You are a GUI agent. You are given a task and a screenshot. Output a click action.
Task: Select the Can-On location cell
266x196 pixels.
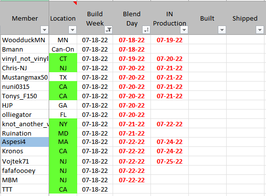click(63, 50)
